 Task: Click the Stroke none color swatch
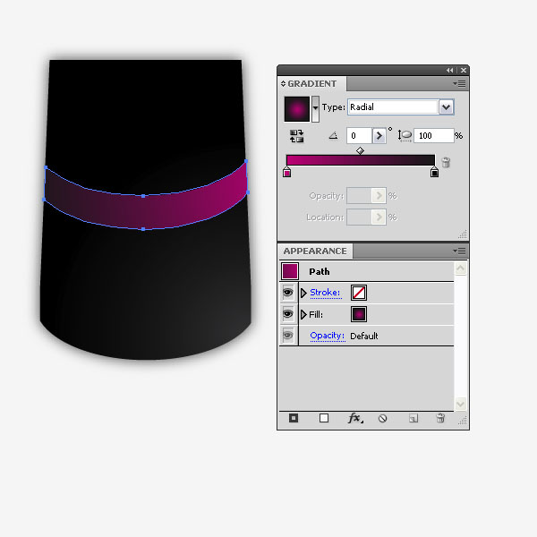click(x=359, y=293)
